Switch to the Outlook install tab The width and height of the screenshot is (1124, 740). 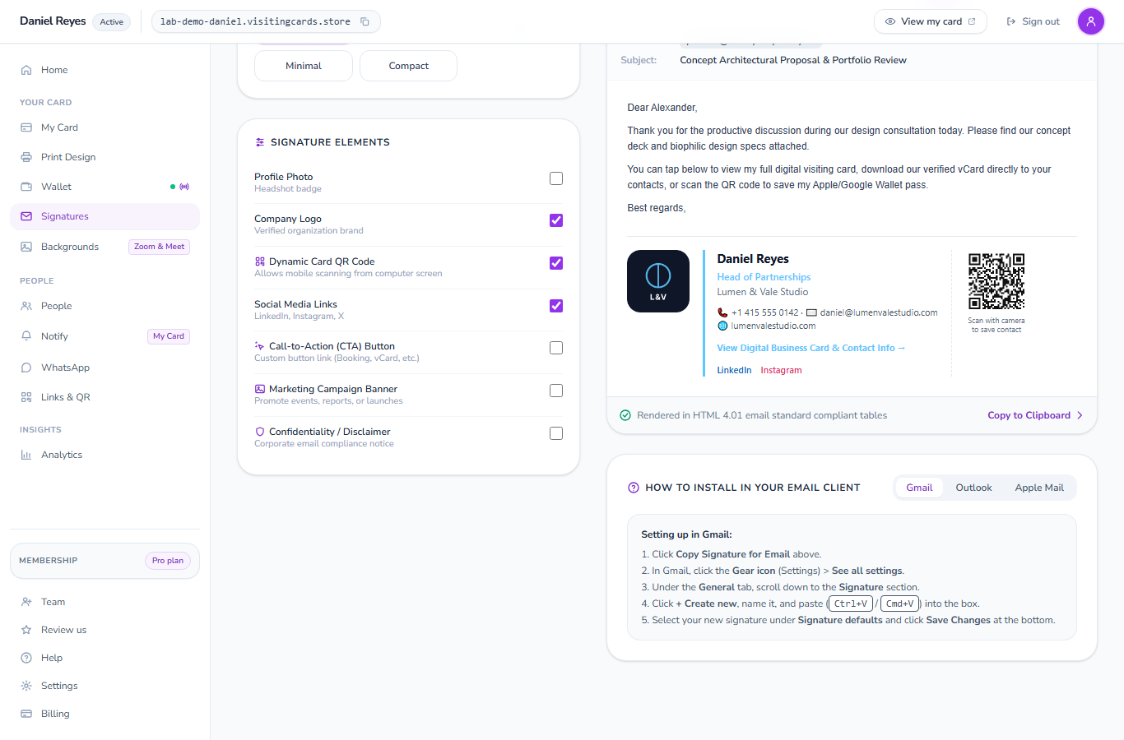pos(973,488)
